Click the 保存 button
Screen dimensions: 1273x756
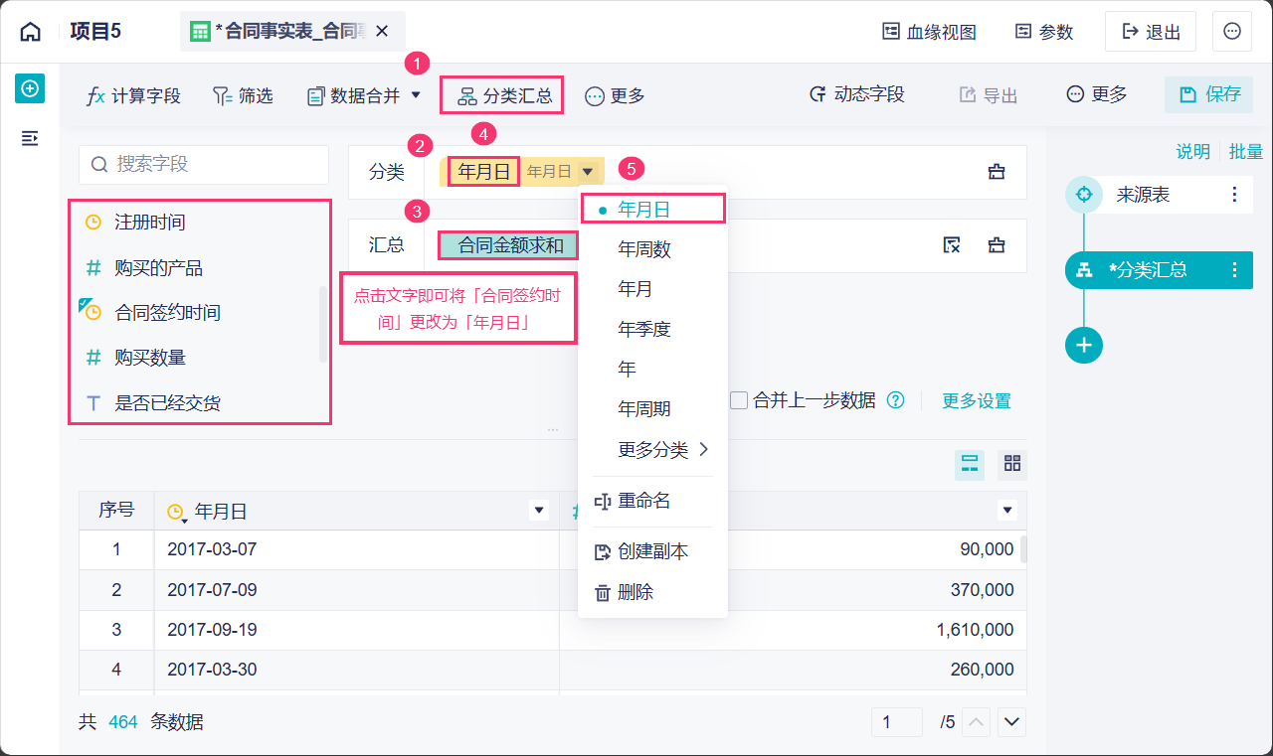[x=1209, y=94]
